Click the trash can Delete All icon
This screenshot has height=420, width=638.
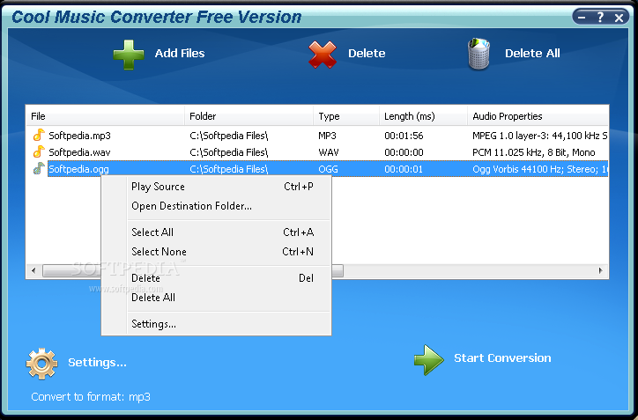tap(478, 54)
